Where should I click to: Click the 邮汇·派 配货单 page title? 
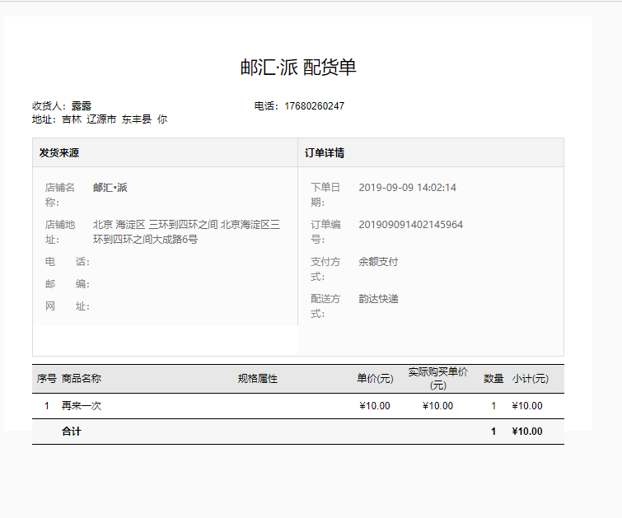[x=298, y=68]
